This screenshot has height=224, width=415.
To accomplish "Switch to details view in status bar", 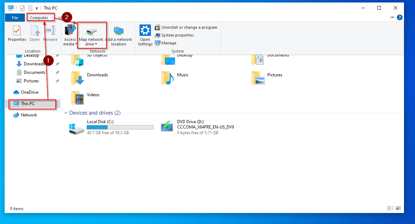I will [x=391, y=208].
